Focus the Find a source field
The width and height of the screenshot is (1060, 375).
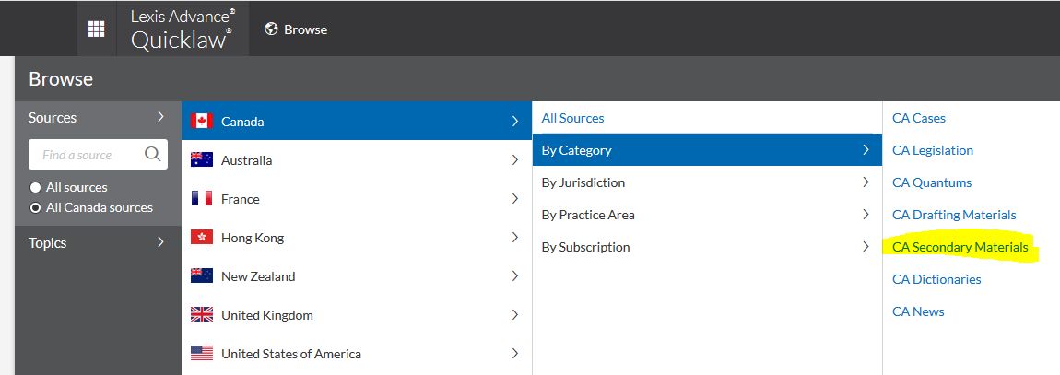[98, 155]
